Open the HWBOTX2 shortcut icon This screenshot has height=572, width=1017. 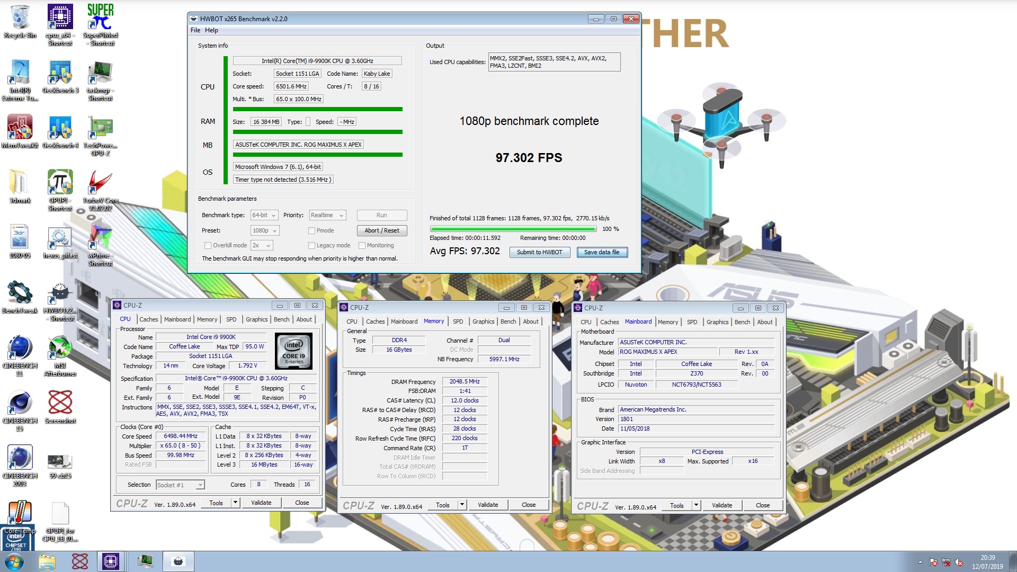coord(60,300)
